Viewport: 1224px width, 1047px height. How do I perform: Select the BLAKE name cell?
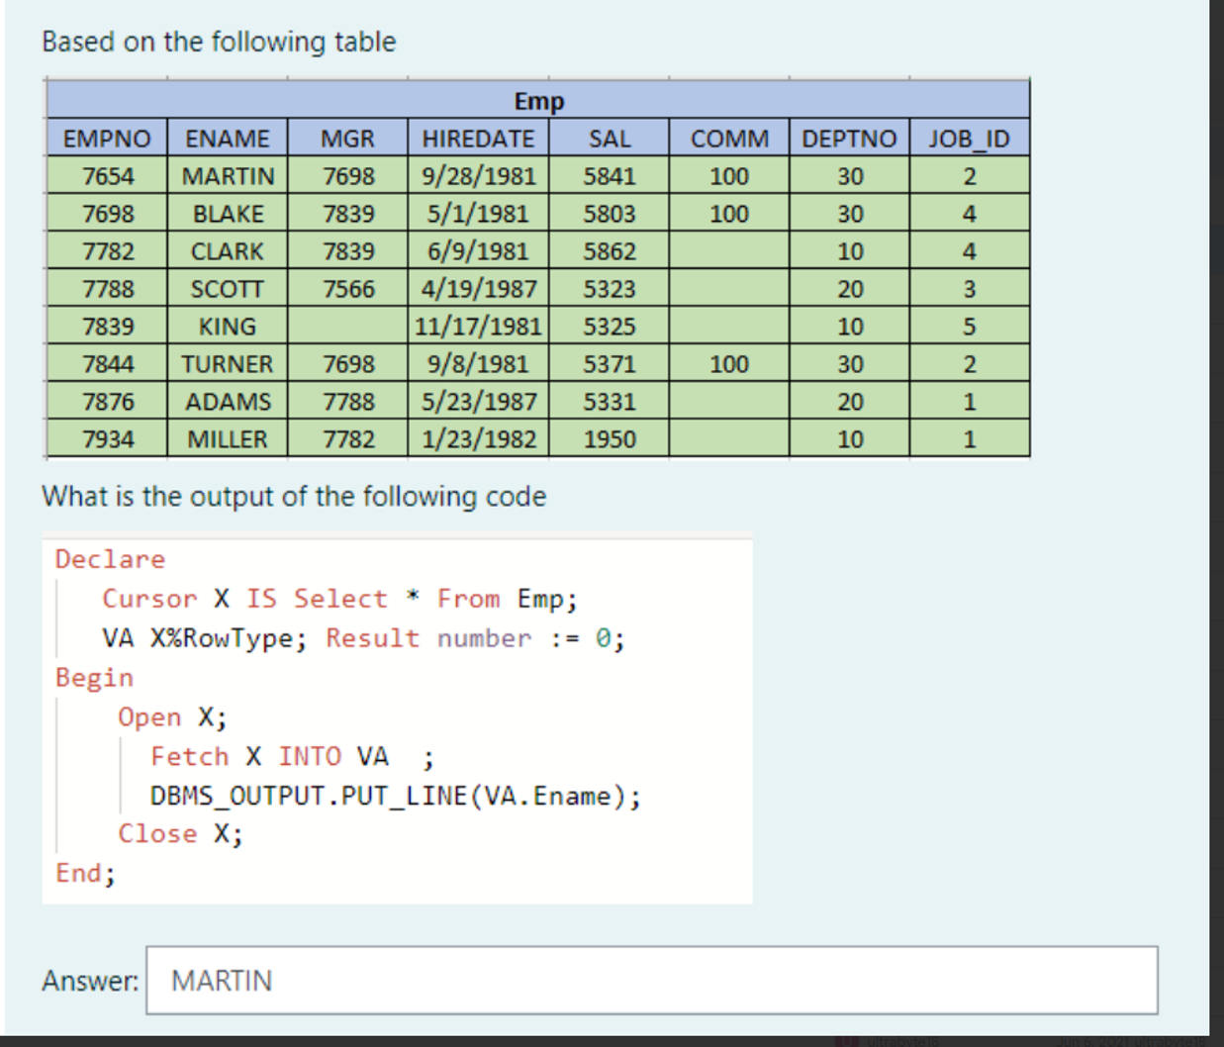coord(228,214)
